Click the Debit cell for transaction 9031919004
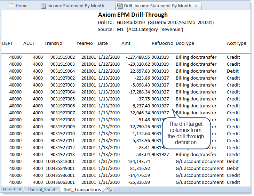Screen dimensions: 254x196 point(233,71)
